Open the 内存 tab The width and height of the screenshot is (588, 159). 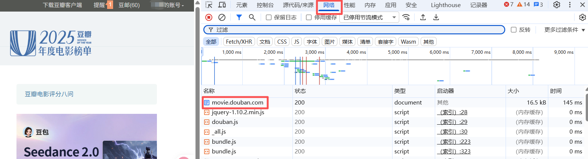pos(370,5)
